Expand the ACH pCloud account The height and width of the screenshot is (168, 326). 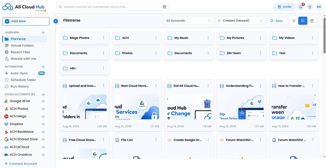coord(43,147)
